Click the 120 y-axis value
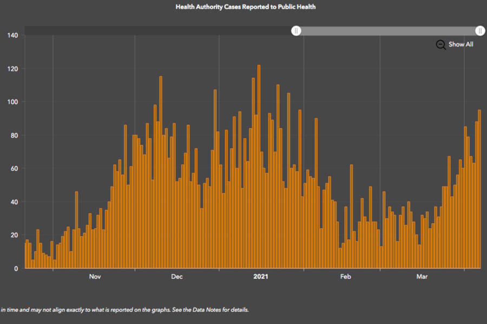The image size is (487, 324). point(12,69)
